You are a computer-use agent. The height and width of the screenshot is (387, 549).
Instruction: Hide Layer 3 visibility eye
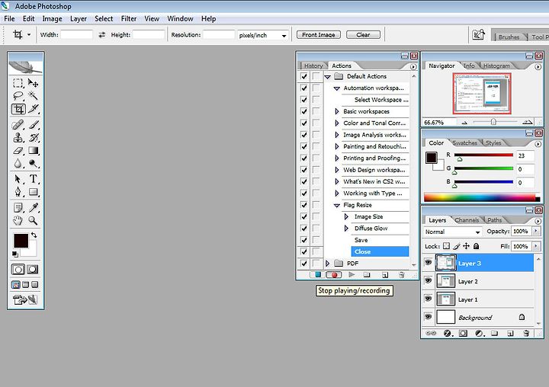(428, 262)
